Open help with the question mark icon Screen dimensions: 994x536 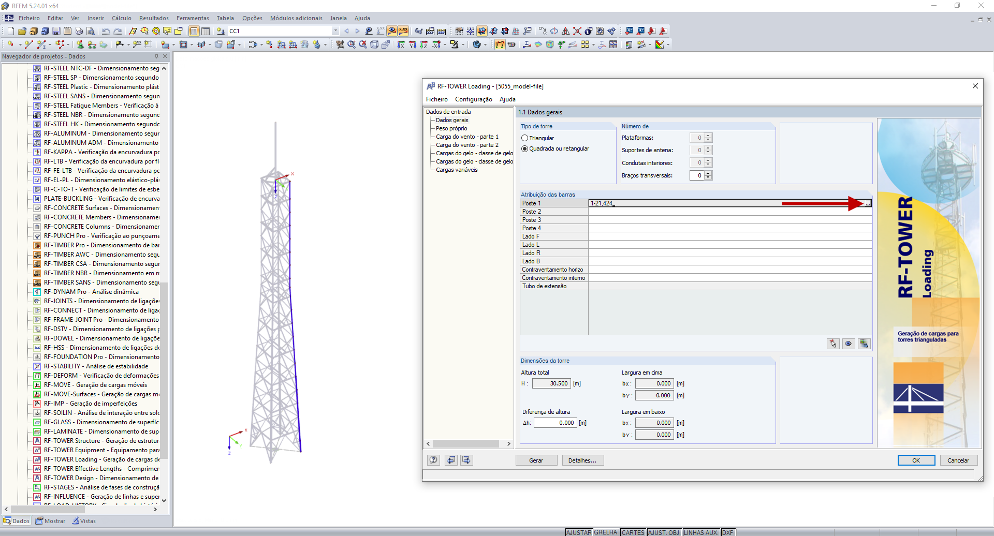[x=433, y=460]
